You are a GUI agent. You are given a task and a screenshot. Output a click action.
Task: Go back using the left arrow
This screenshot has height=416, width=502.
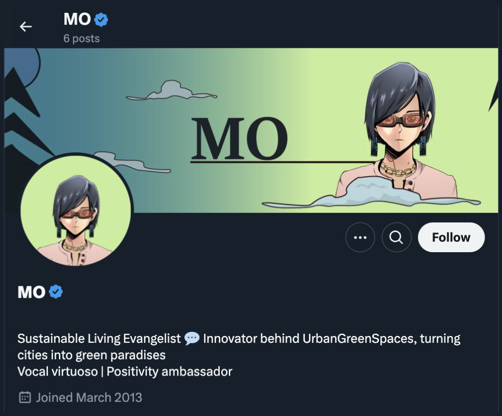click(x=26, y=27)
